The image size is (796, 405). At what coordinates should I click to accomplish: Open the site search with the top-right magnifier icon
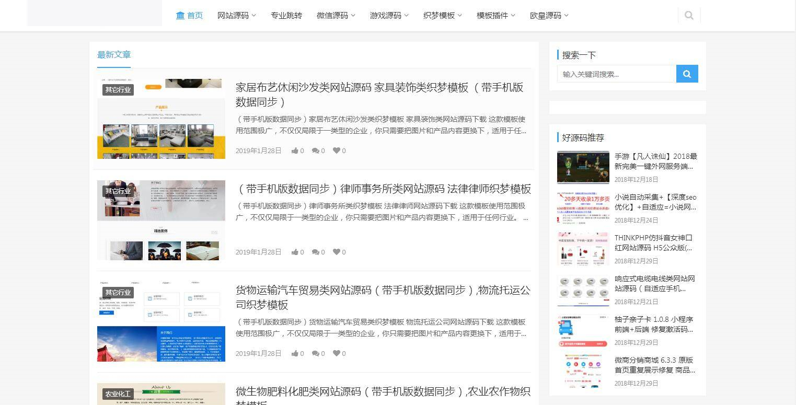tap(688, 15)
